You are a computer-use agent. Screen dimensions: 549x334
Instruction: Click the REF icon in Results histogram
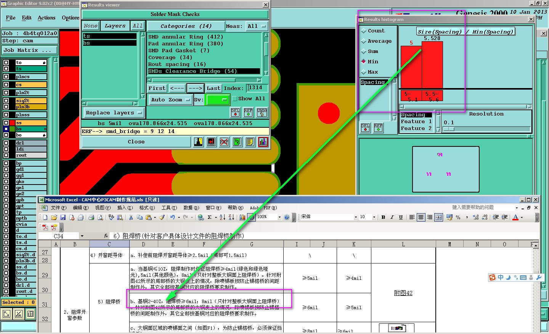(x=378, y=127)
